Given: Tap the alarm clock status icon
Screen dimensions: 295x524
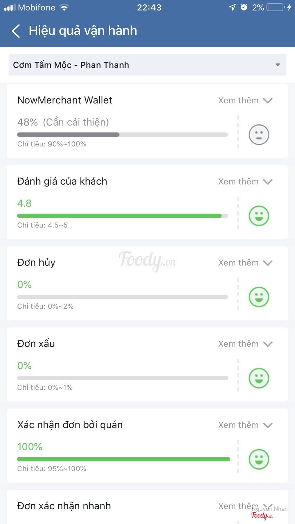Looking at the screenshot, I should 244,7.
